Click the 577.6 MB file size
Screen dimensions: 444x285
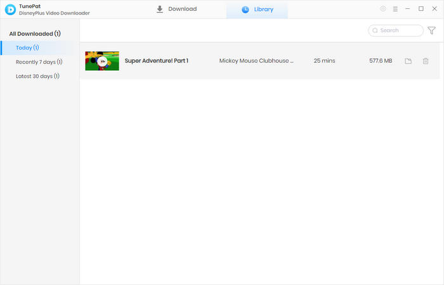pyautogui.click(x=381, y=61)
